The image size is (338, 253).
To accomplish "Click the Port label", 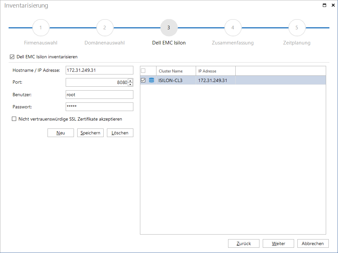I will pyautogui.click(x=17, y=82).
